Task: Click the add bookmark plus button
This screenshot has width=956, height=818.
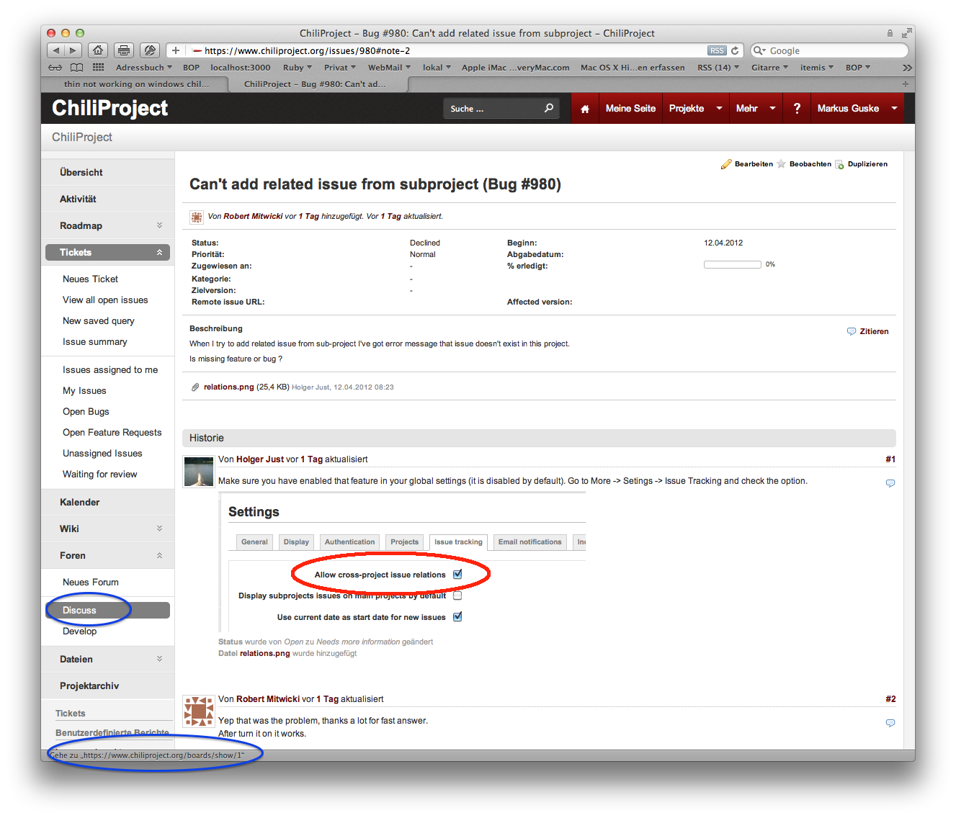Action: tap(175, 50)
